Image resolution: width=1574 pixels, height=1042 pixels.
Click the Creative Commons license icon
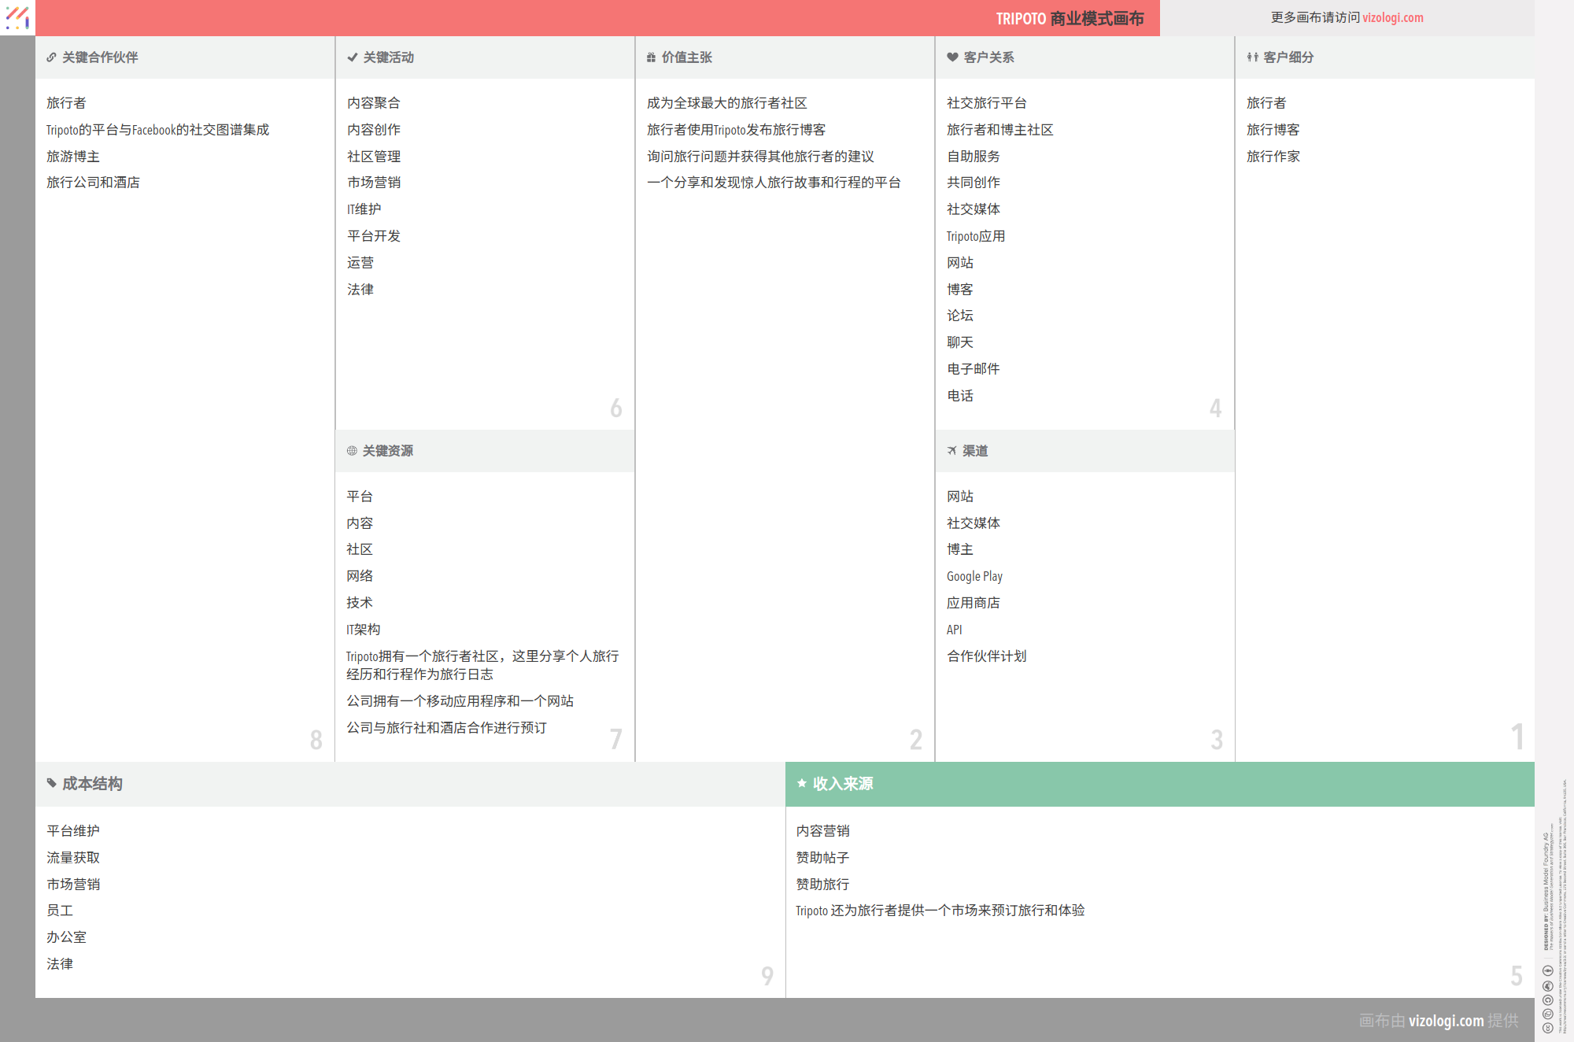tap(1547, 1028)
